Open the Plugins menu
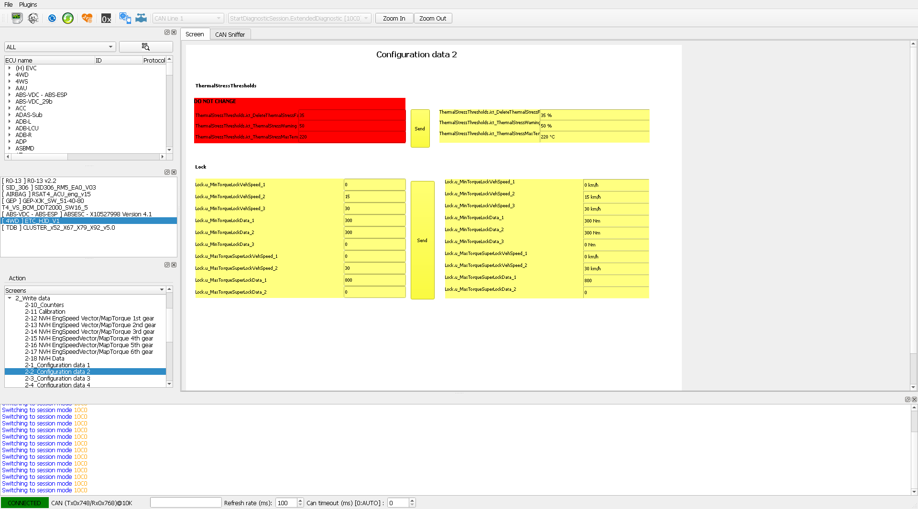Viewport: 918px width, 509px height. pos(28,4)
